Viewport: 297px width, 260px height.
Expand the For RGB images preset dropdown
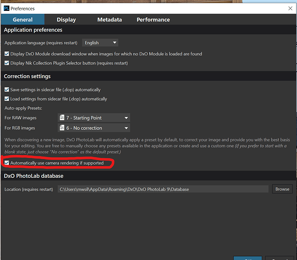coord(94,128)
